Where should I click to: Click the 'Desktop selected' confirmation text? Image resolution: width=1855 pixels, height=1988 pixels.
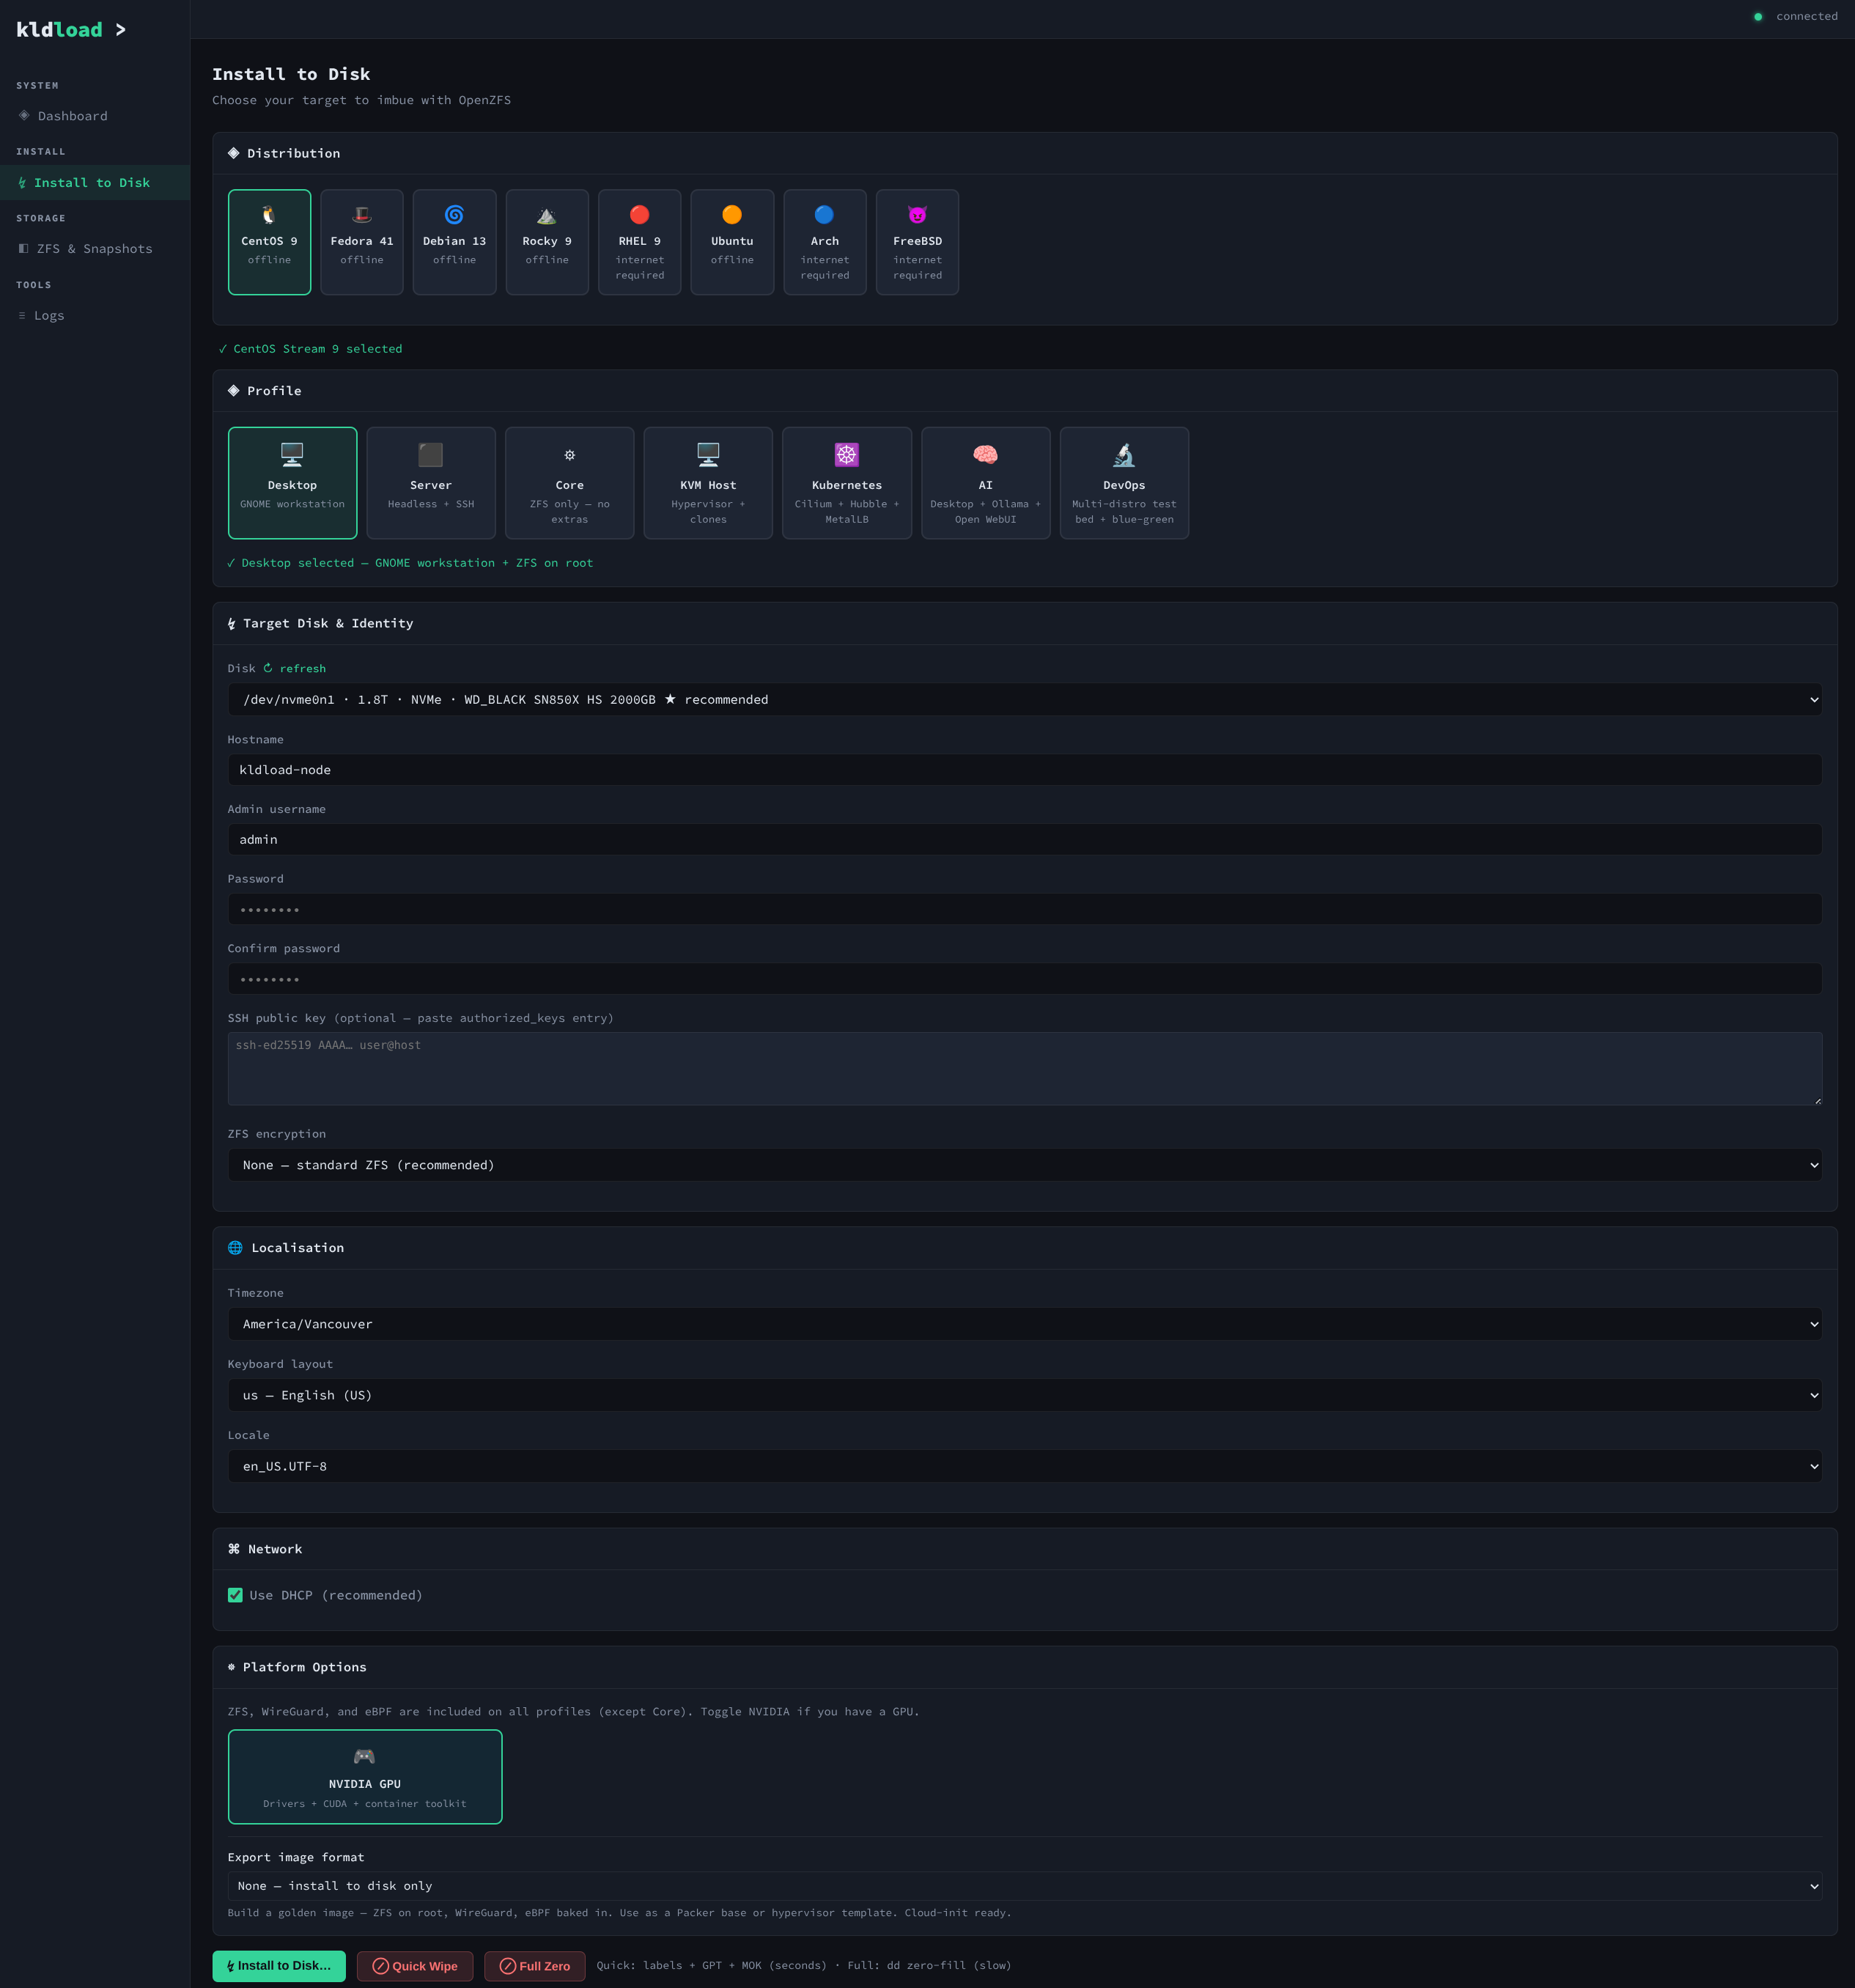point(410,563)
